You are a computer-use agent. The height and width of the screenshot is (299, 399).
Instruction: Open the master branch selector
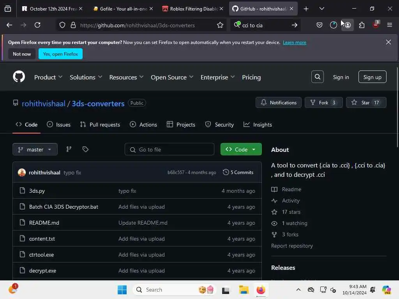tap(35, 149)
